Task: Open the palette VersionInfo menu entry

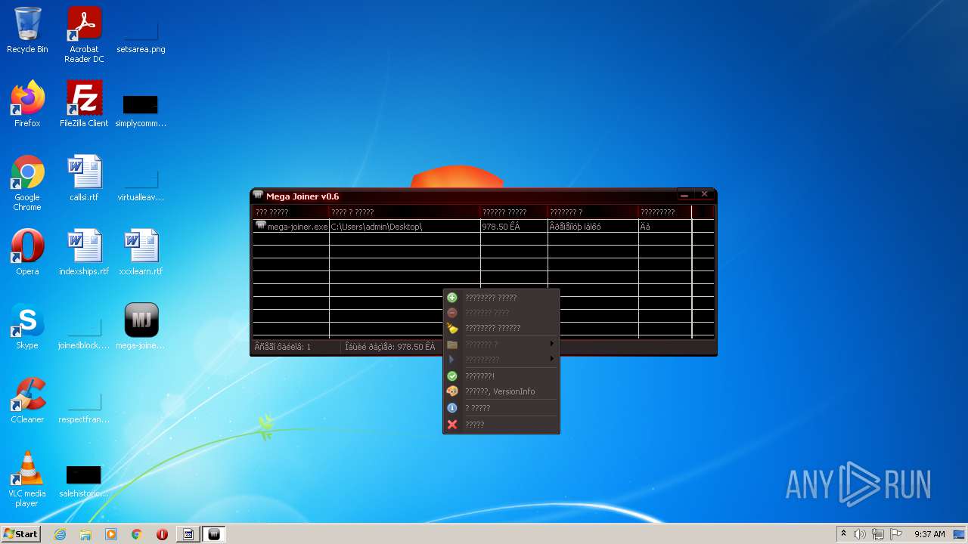Action: 501,391
